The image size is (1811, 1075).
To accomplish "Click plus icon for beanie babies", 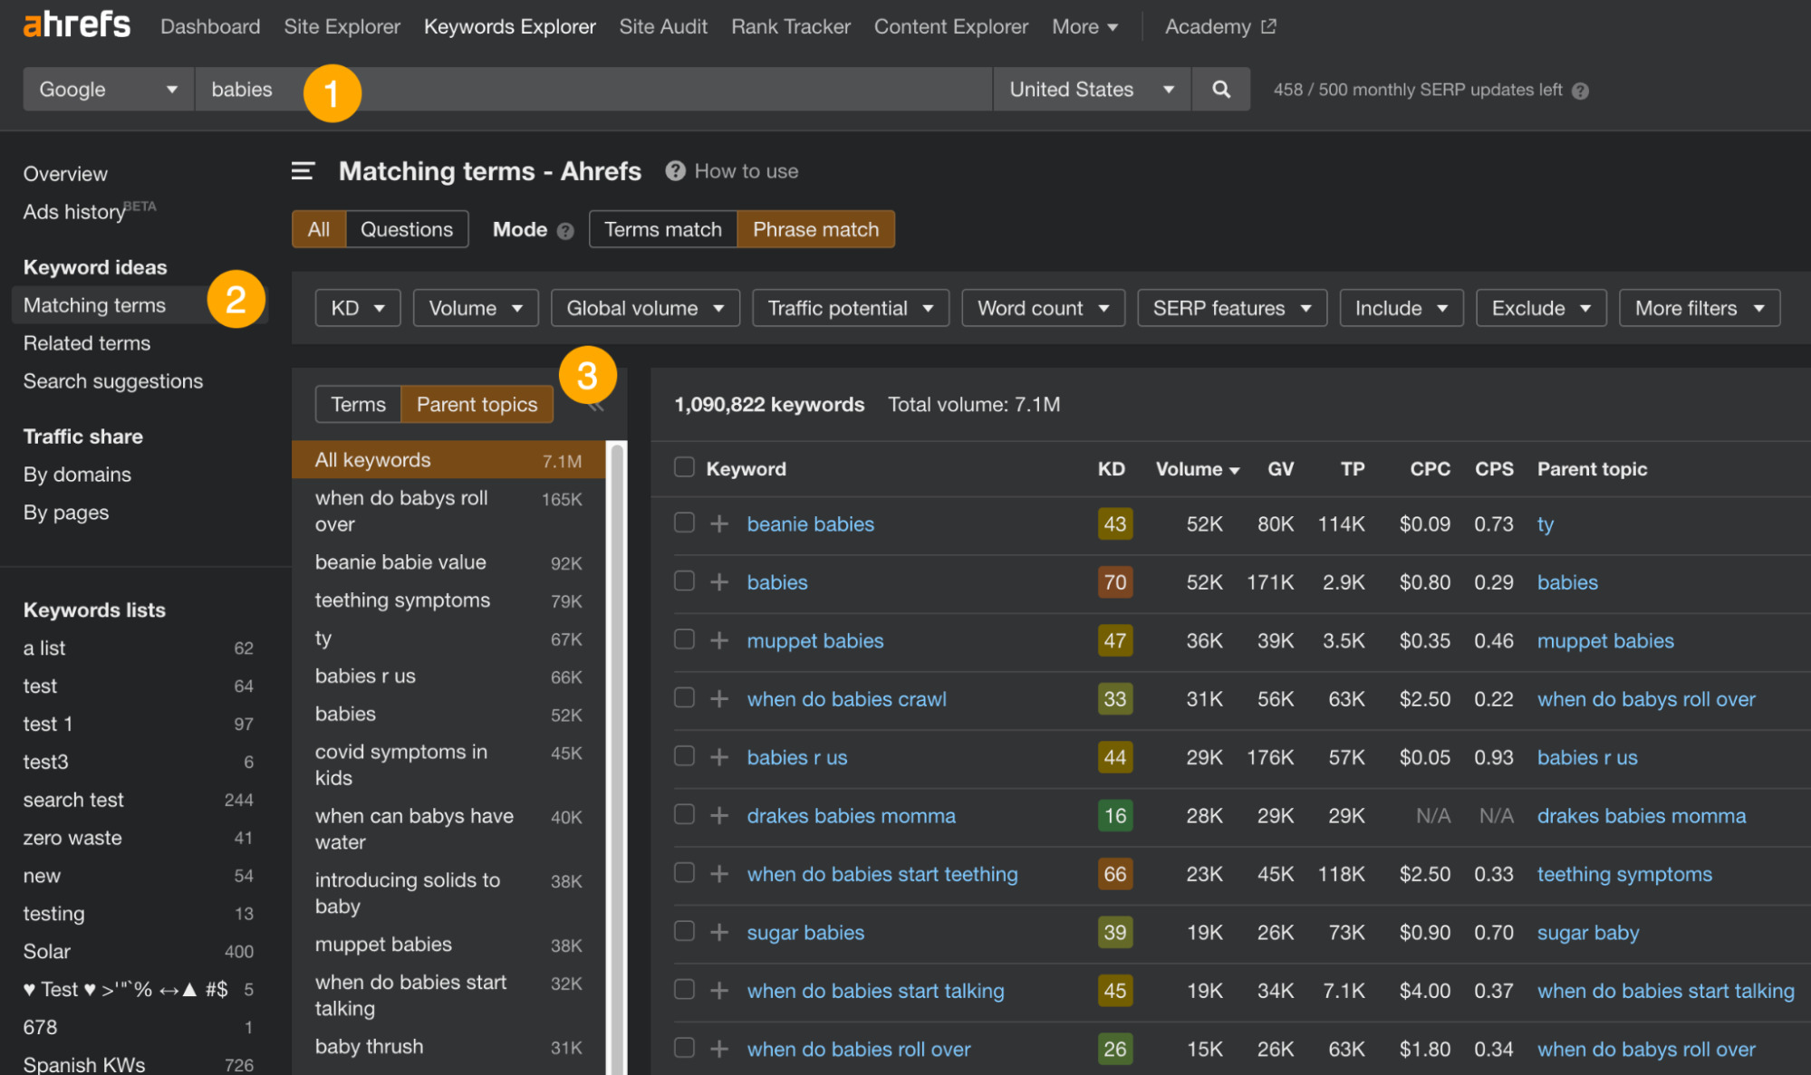I will point(719,523).
